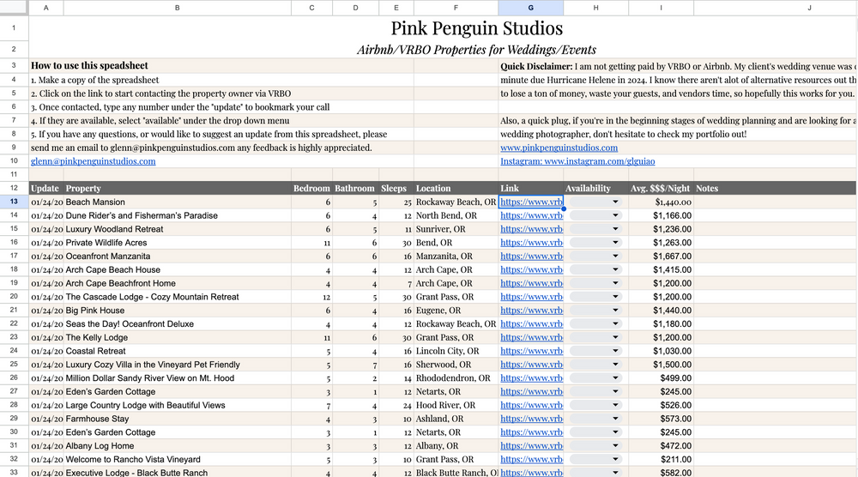Select row 13 header
858x477 pixels.
[14, 202]
